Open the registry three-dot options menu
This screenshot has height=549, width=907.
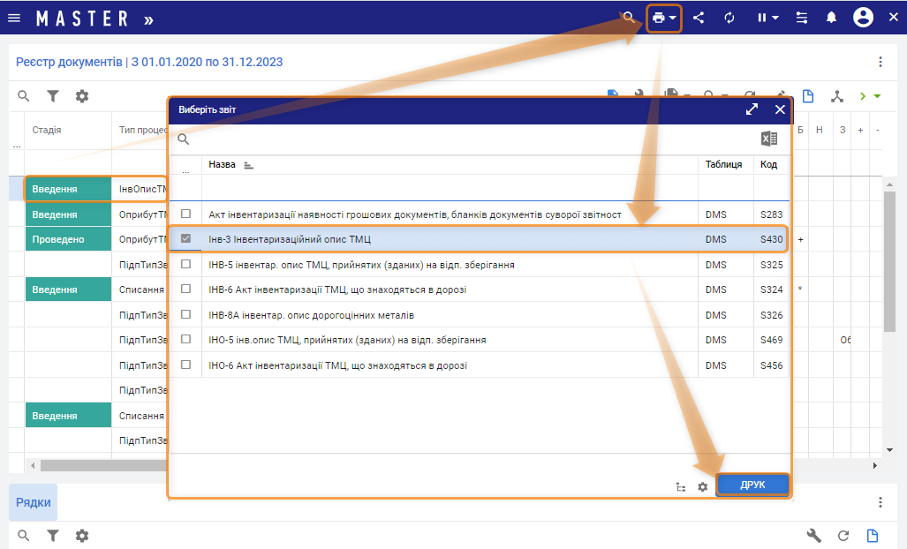(880, 62)
